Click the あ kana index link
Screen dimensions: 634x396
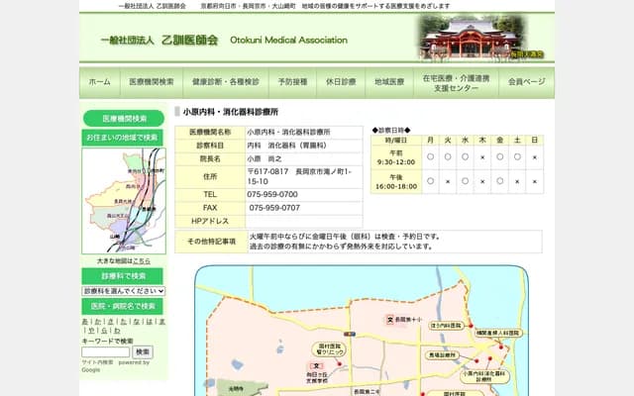(85, 323)
